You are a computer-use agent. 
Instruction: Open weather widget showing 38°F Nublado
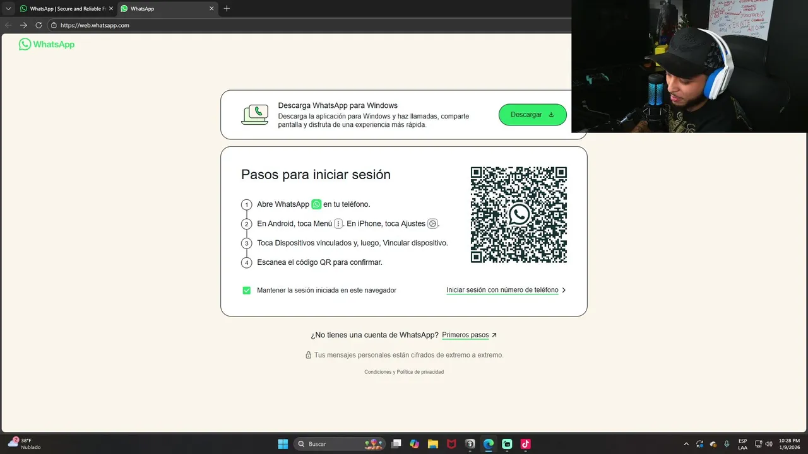coord(24,444)
